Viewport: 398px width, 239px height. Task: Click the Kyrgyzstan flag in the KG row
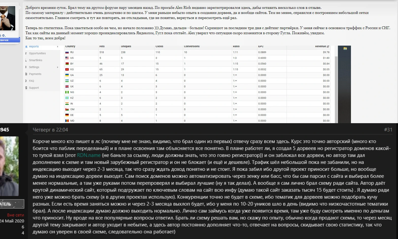[67, 69]
